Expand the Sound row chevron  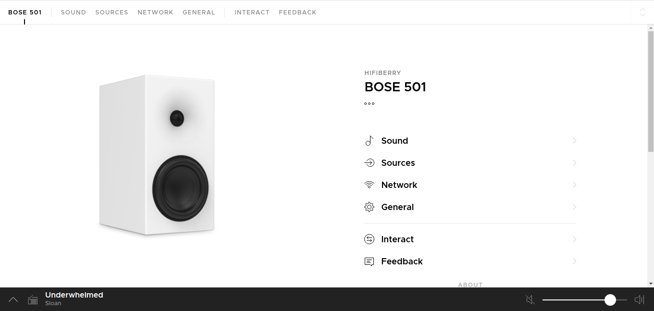coord(574,140)
